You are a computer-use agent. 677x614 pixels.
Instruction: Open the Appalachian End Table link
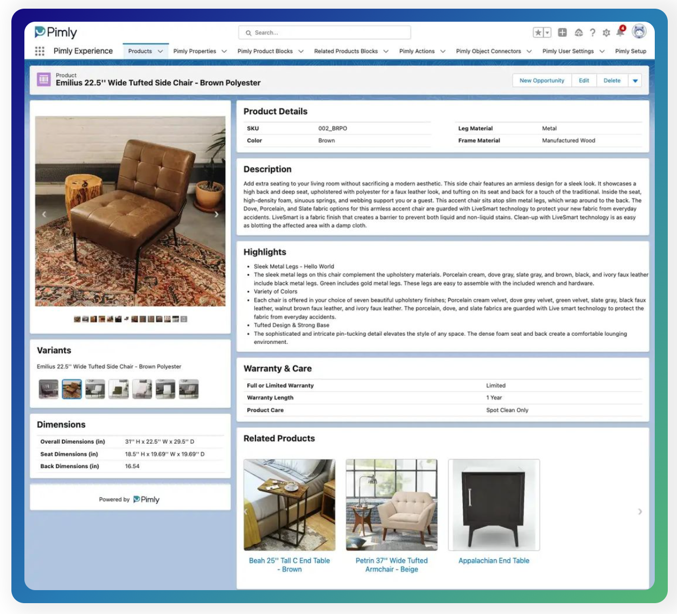tap(494, 561)
